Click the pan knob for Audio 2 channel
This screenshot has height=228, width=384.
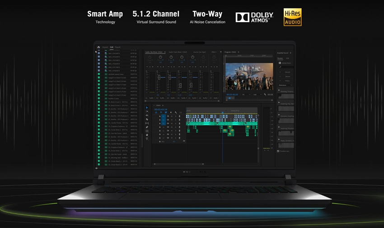point(160,57)
